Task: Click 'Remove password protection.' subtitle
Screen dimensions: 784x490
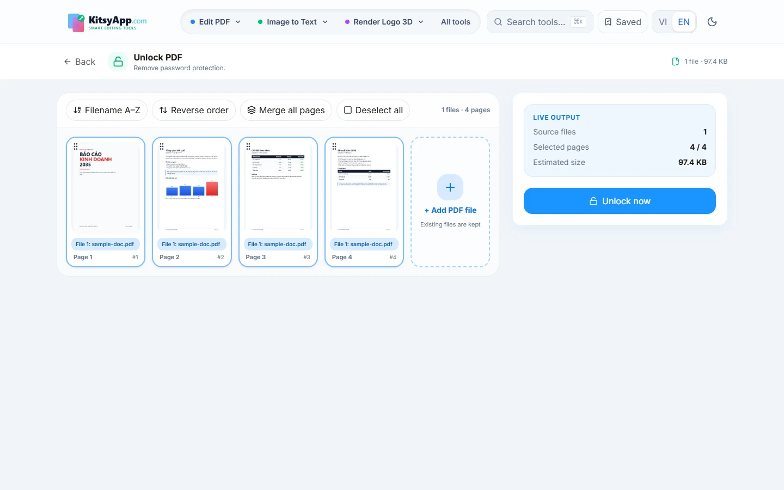Action: [x=179, y=68]
